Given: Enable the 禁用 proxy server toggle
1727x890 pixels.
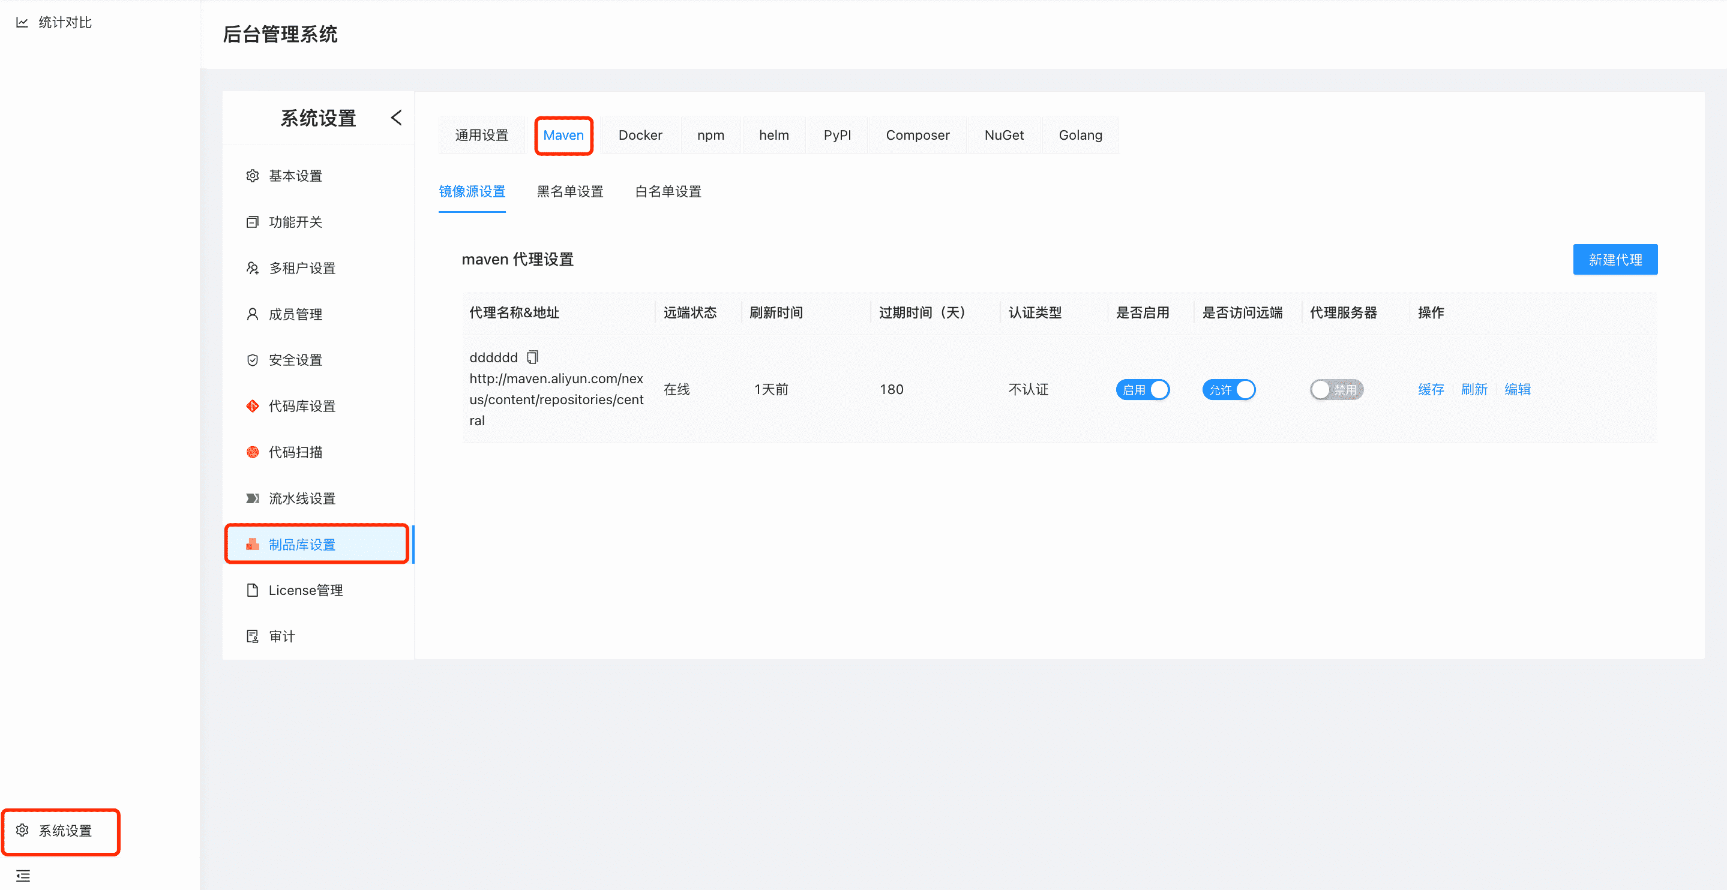Looking at the screenshot, I should point(1336,389).
